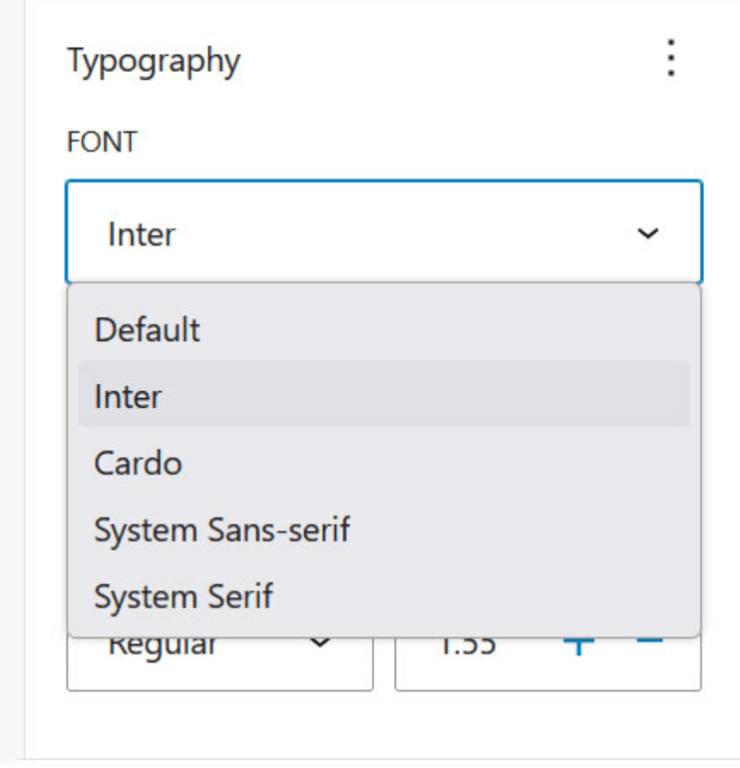Choose System Serif from the list
The image size is (740, 768).
click(384, 596)
